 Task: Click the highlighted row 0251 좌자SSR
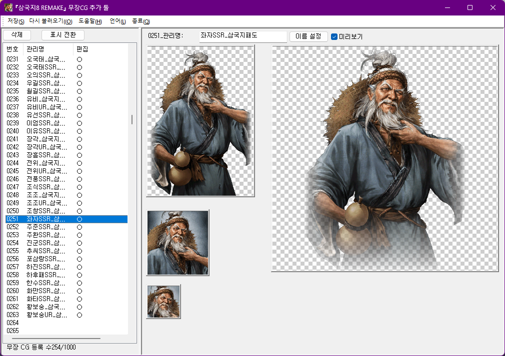[x=66, y=219]
